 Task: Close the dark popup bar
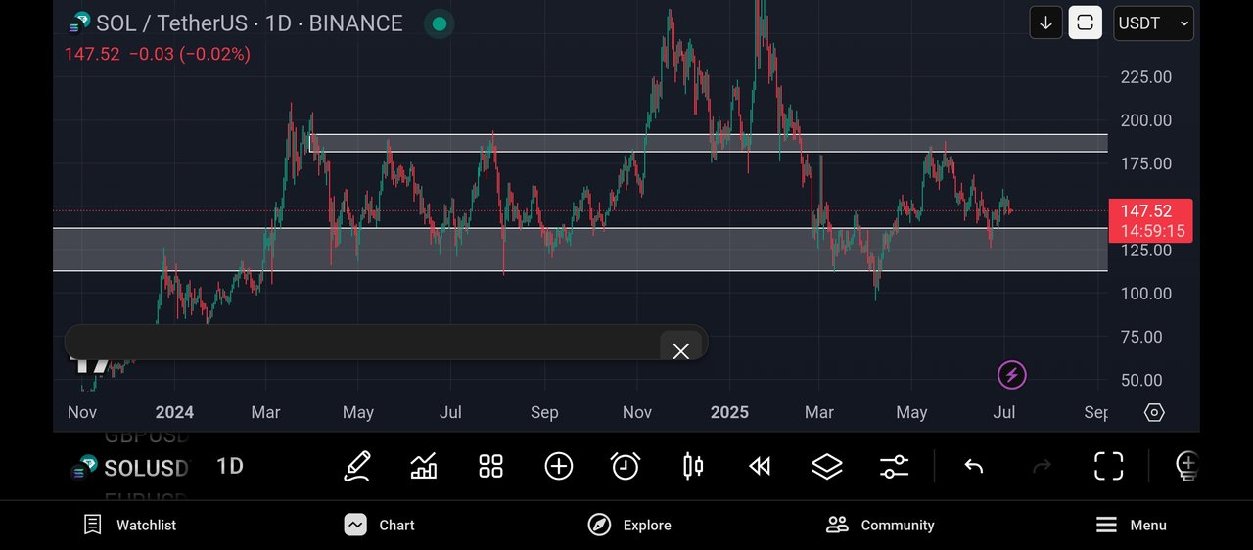(x=680, y=349)
